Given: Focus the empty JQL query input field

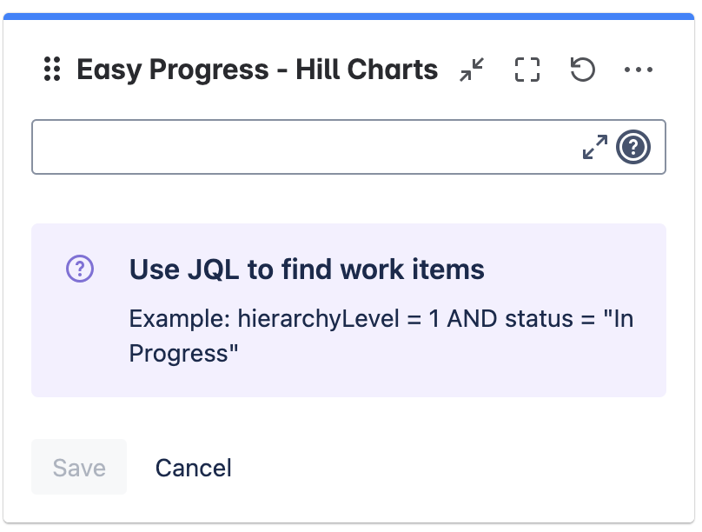Looking at the screenshot, I should tap(304, 147).
